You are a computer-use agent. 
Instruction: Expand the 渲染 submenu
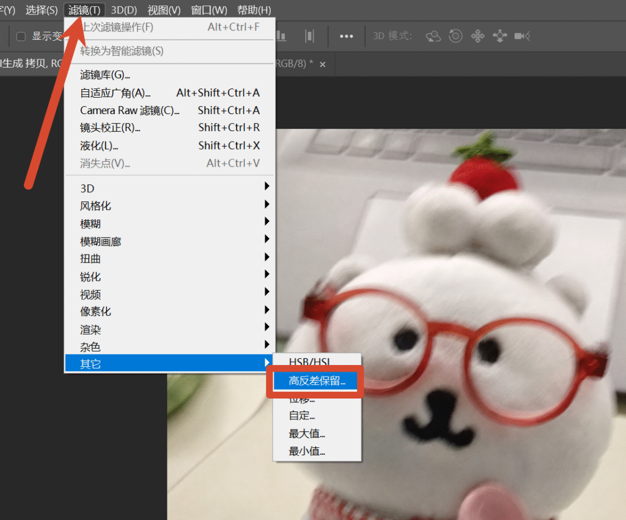point(169,329)
